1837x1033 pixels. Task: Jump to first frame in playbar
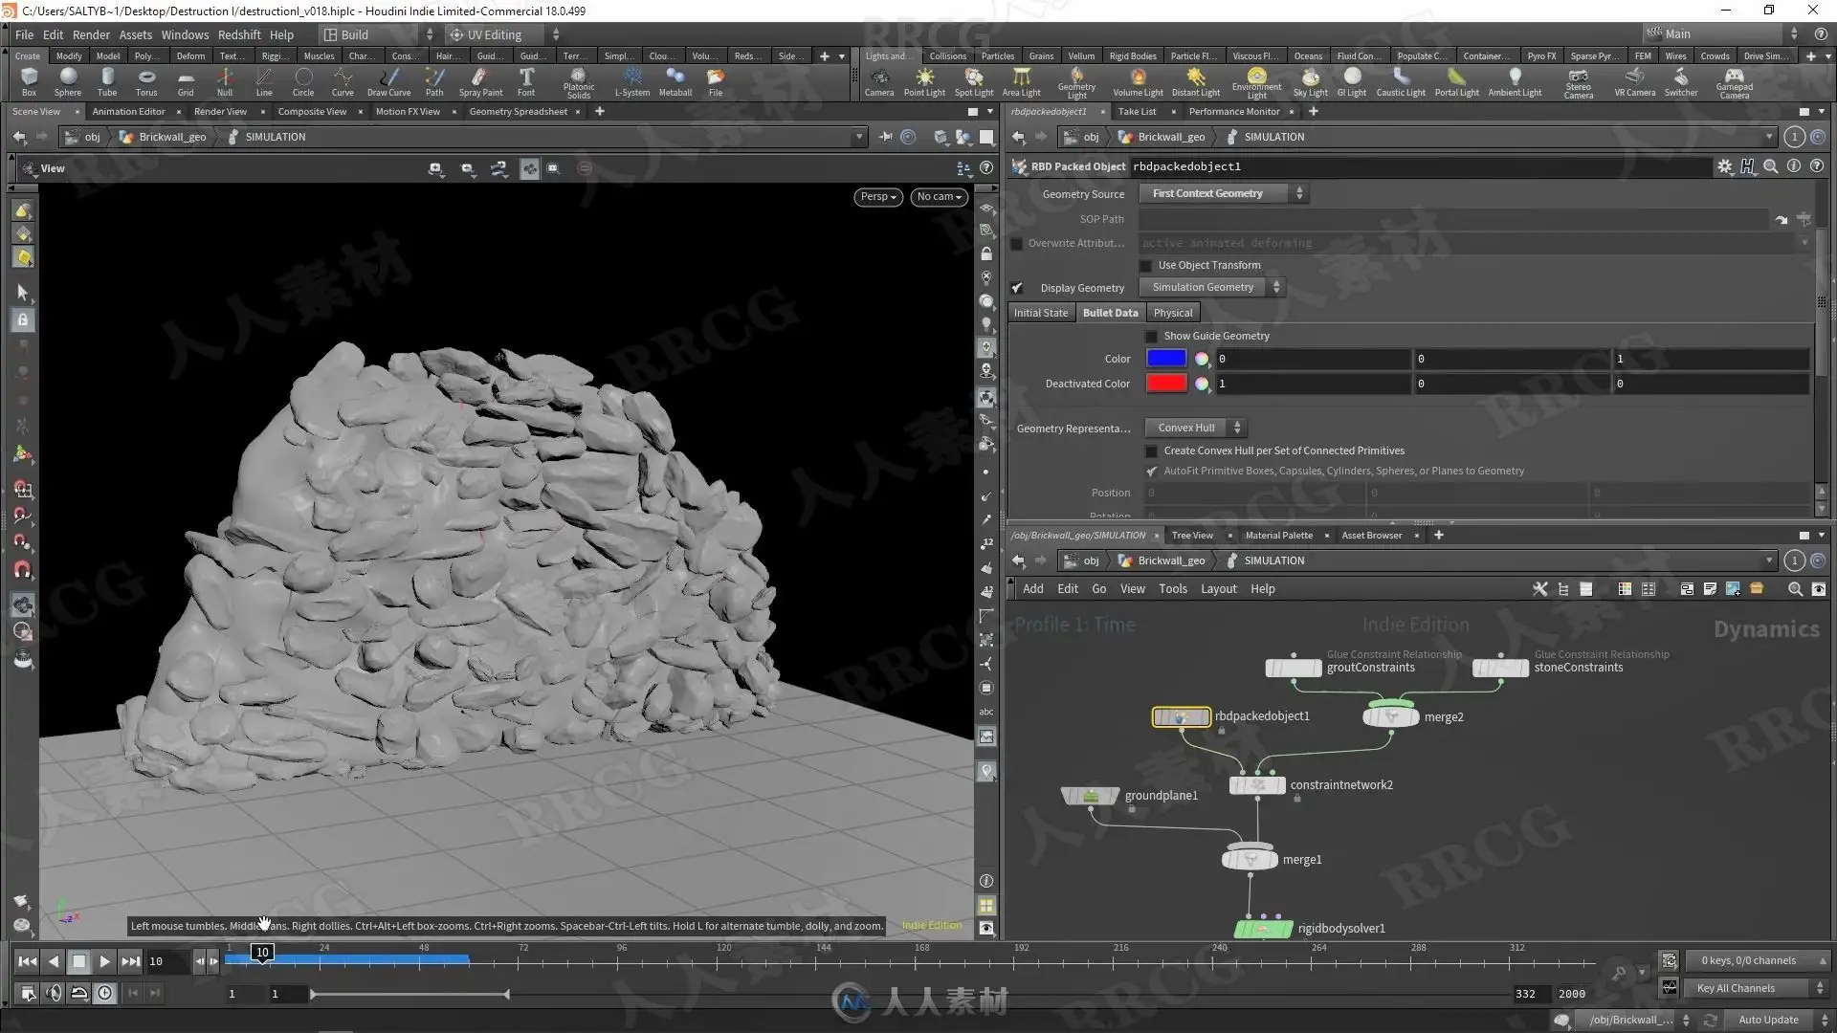(28, 961)
